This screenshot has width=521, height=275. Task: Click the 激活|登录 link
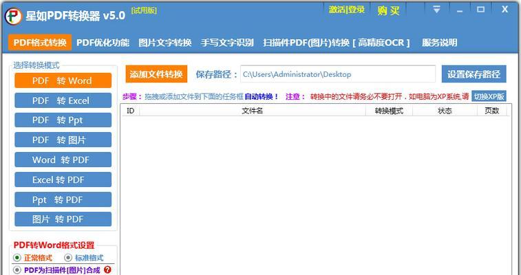pos(347,10)
